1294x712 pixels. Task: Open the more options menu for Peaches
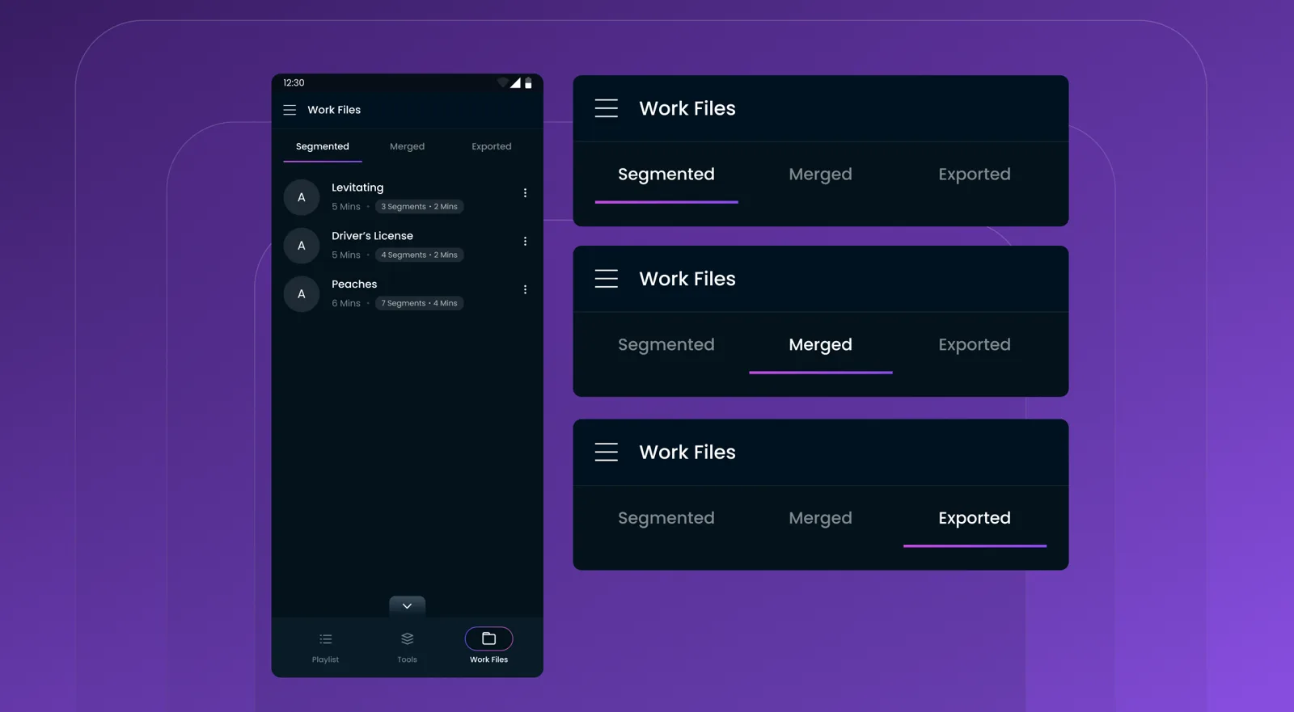click(525, 289)
